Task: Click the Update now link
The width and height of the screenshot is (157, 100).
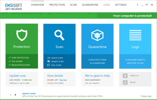Action: click(17, 76)
